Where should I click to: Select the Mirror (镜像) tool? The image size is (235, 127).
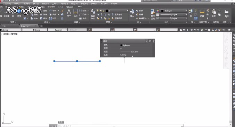coord(44,14)
